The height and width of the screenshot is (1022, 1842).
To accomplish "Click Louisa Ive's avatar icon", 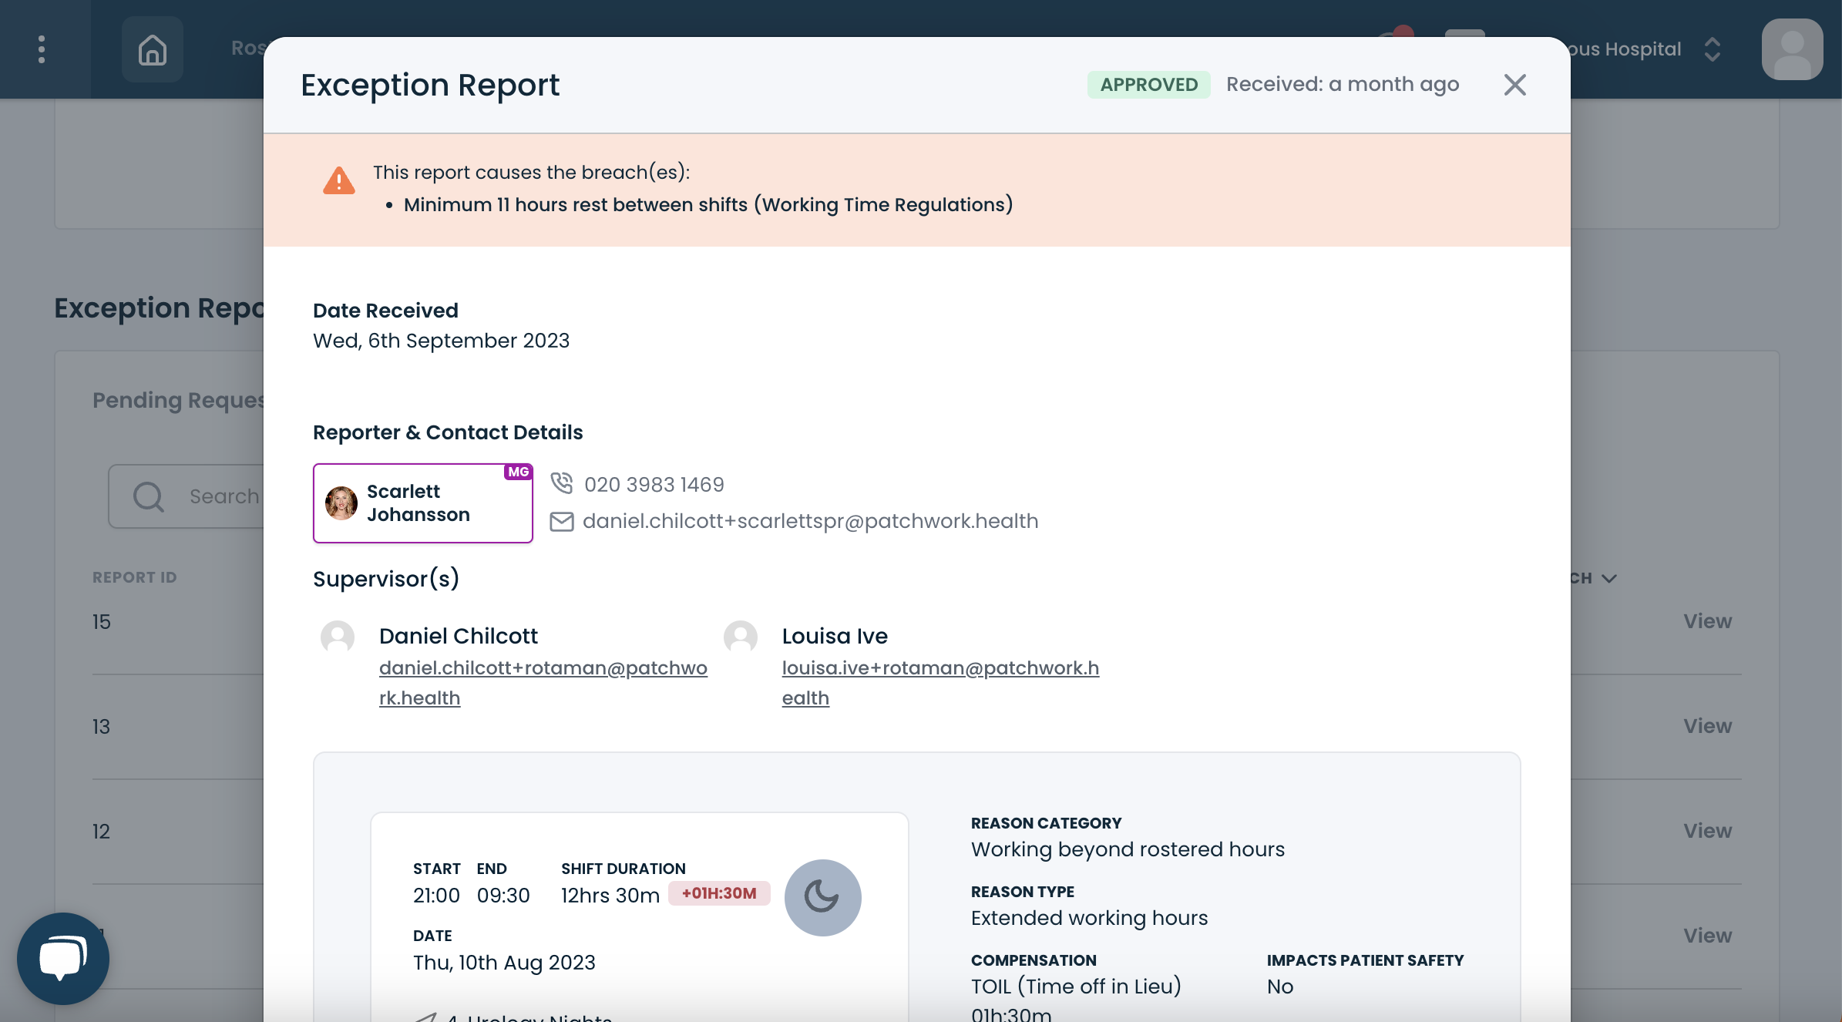I will tap(741, 637).
